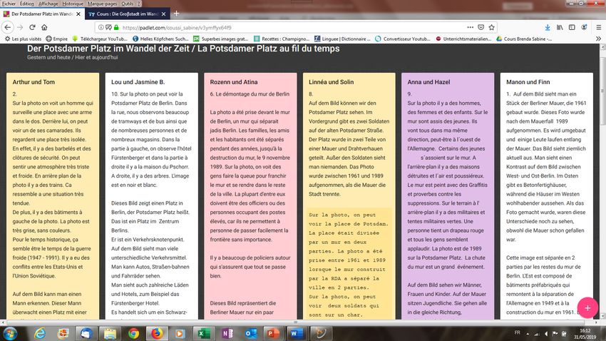Close the Der Potsdamer Platz tab
This screenshot has width=606, height=341.
point(78,14)
